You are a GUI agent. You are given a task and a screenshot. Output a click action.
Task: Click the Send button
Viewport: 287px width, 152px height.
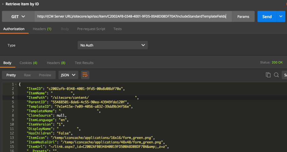click(267, 16)
